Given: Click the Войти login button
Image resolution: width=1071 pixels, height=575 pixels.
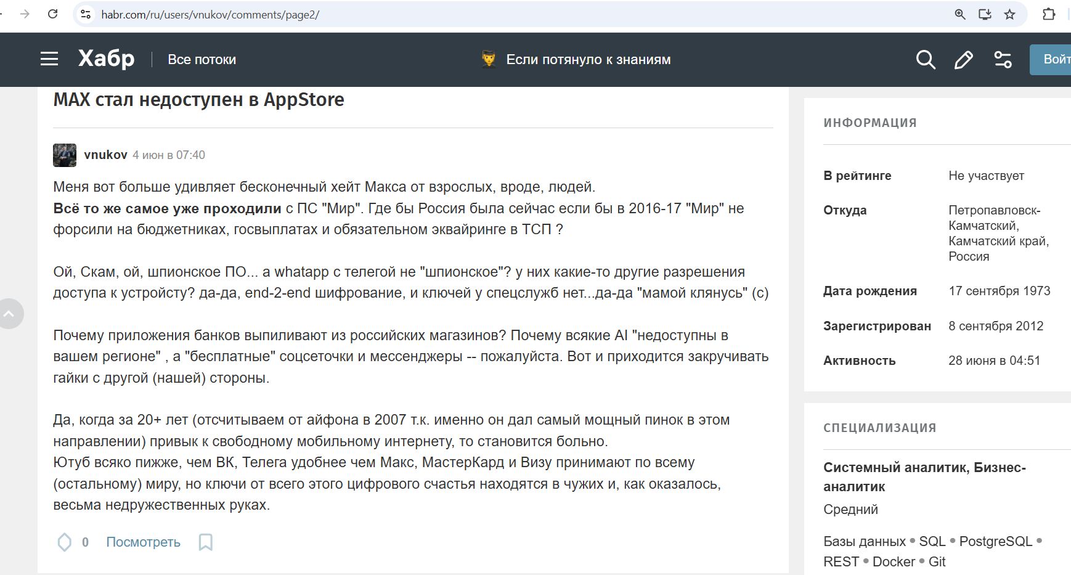Looking at the screenshot, I should pos(1051,59).
